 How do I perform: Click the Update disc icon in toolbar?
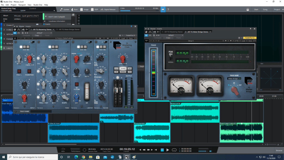coord(61,9)
